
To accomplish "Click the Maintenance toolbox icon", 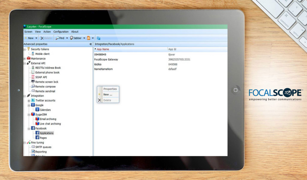I will pyautogui.click(x=28, y=58).
